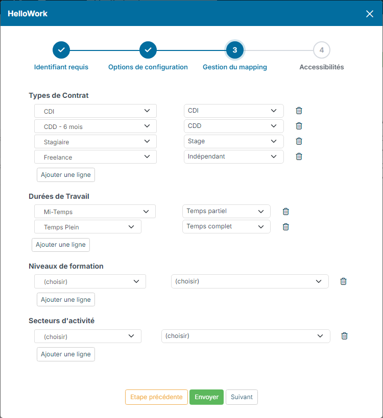Expand the Temps partiel dropdown
Viewport: 383px width, 418px height.
click(227, 212)
